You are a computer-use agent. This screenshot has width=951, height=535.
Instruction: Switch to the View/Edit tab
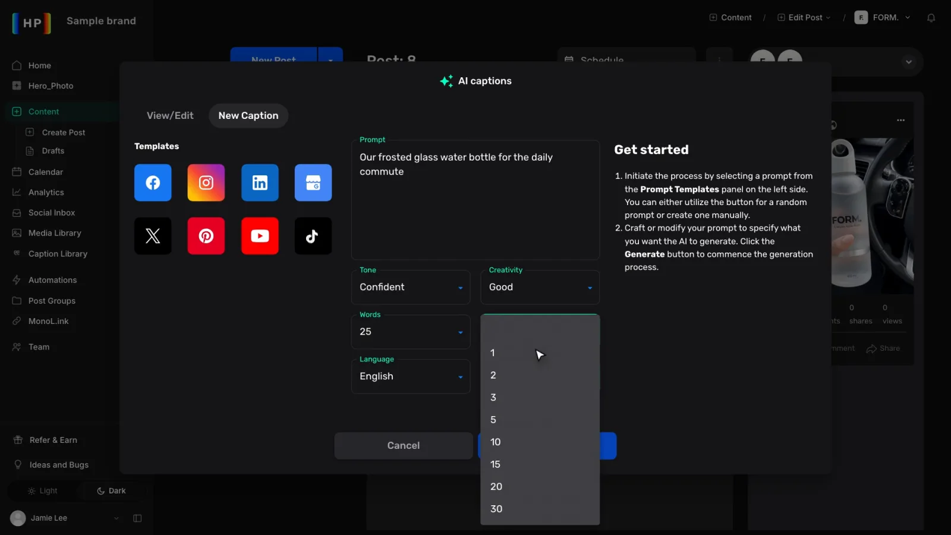[x=170, y=116]
